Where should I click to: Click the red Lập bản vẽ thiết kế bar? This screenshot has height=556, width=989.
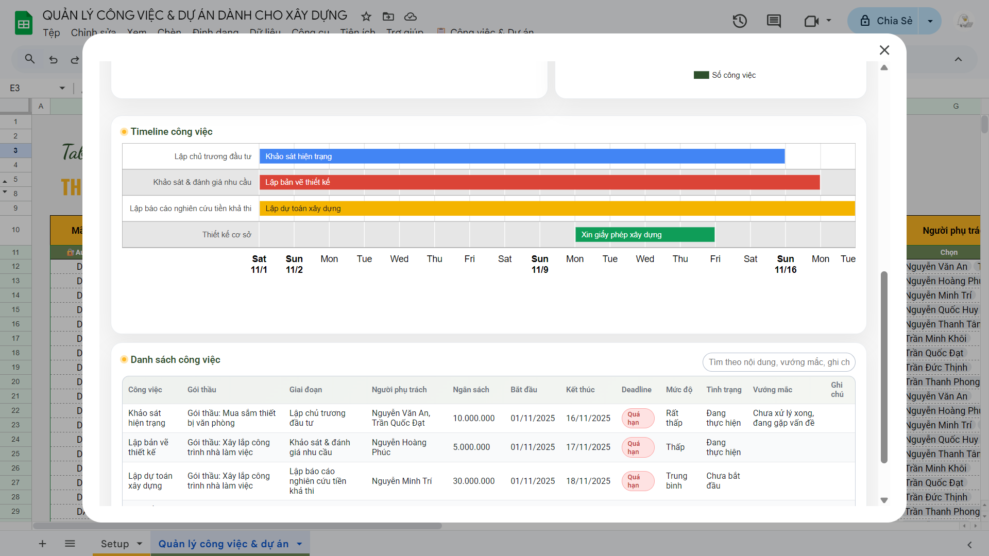pos(539,182)
